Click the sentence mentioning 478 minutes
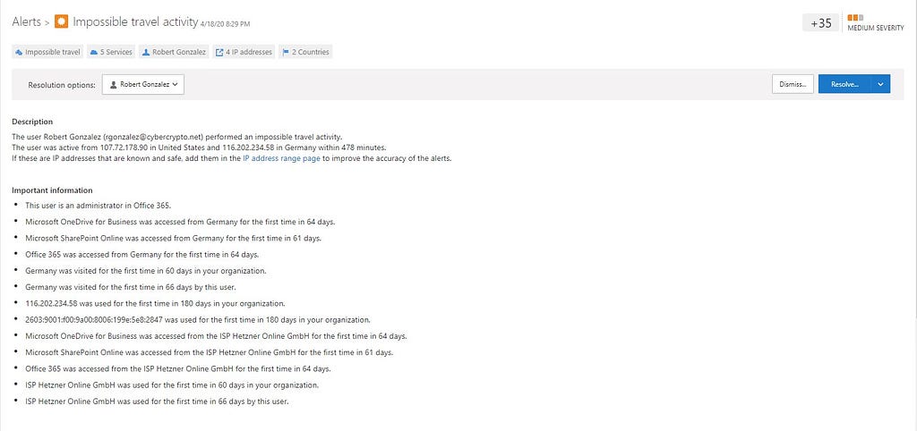917x431 pixels. [199, 148]
